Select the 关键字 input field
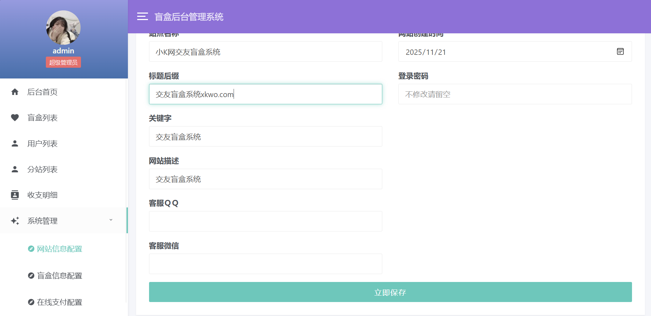This screenshot has height=316, width=651. click(x=265, y=137)
